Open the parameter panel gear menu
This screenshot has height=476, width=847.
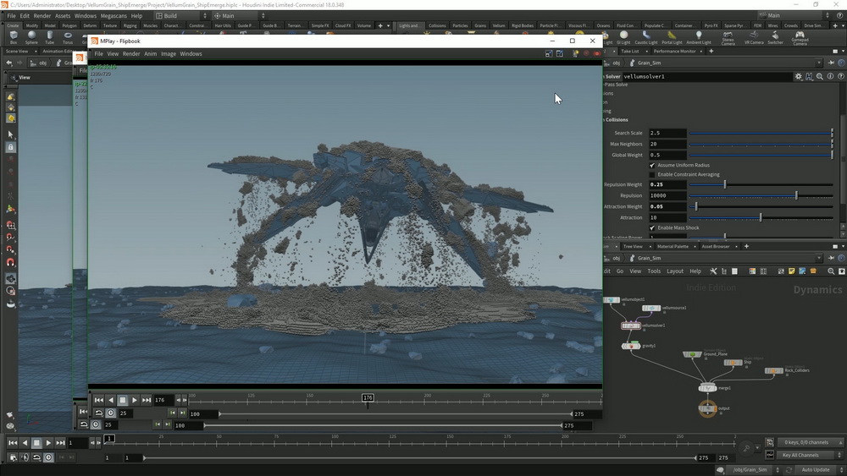pyautogui.click(x=799, y=77)
